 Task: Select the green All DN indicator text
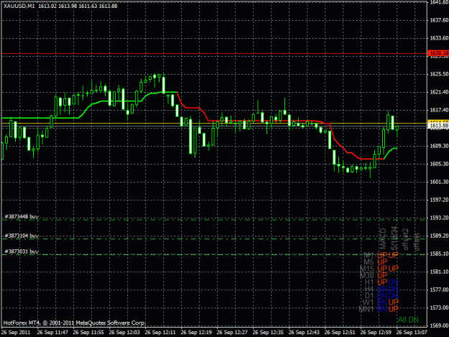408,320
